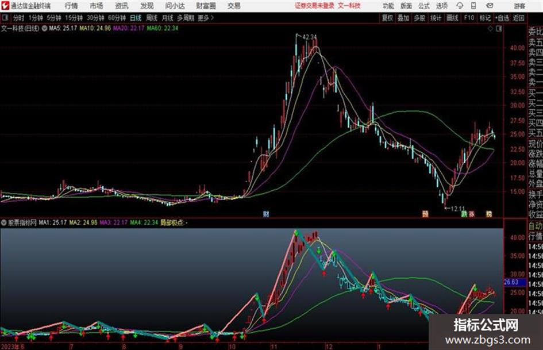543x350 pixels.
Task: Click the MA1: 25.17 sub-chart value
Action: tap(53, 222)
